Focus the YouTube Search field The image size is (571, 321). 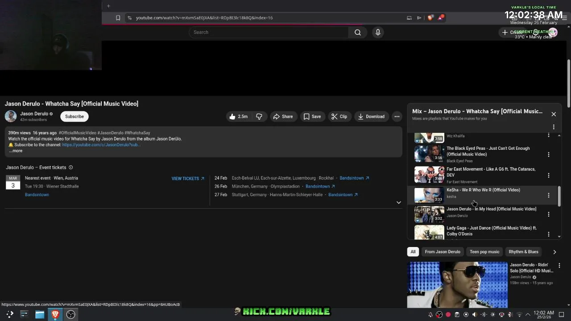[x=269, y=32]
